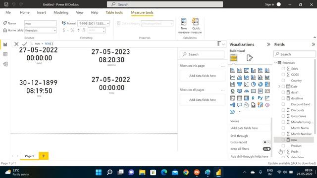Viewport: 317px width, 178px height.
Task: Check the Discount Band field checkbox
Action: click(283, 104)
